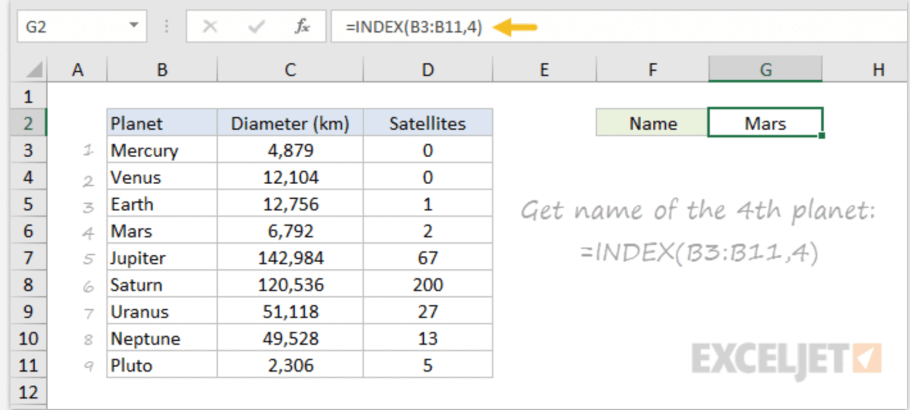
Task: Click the satellites cell showing 13
Action: [x=428, y=338]
